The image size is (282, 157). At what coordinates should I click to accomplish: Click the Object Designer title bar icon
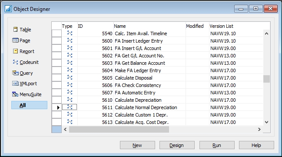[8, 9]
